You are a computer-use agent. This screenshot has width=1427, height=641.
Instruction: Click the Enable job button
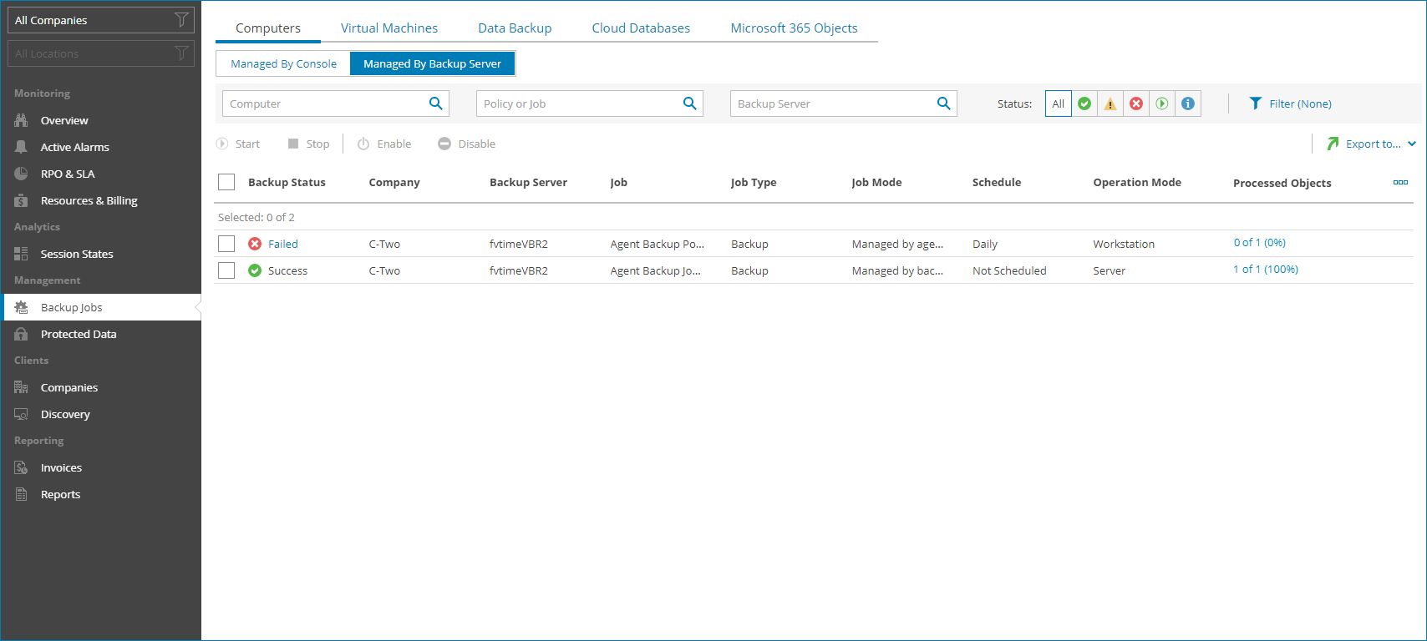384,144
